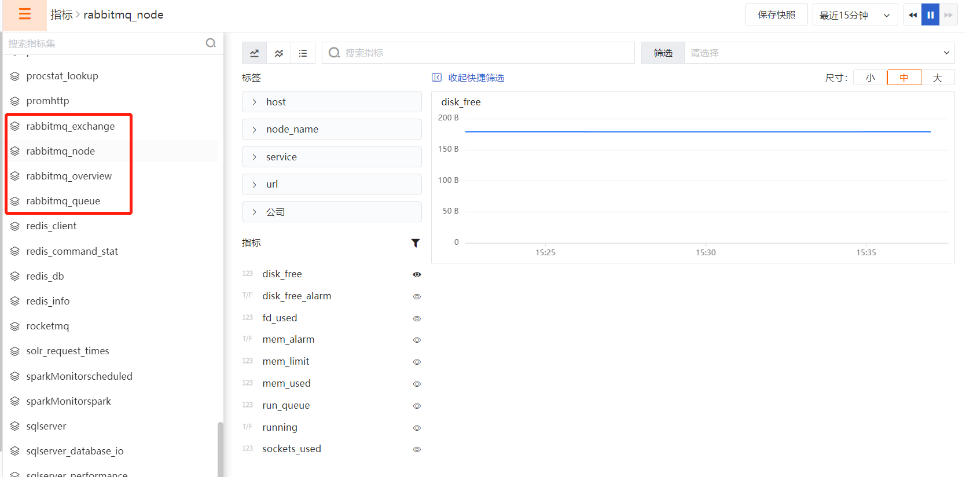Select the rabbitmq_queue metric set

(x=63, y=201)
